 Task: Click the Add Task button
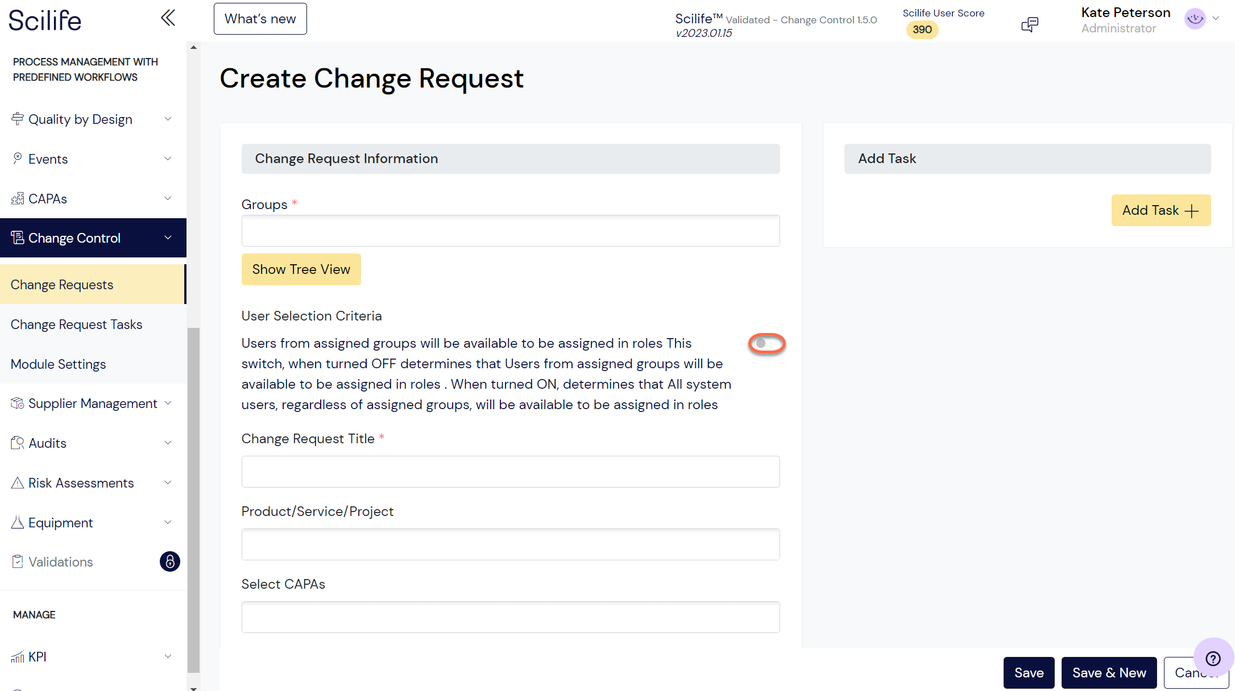(1161, 210)
